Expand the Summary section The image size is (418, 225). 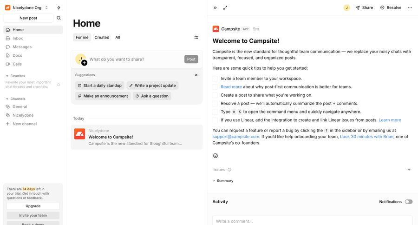point(223,181)
